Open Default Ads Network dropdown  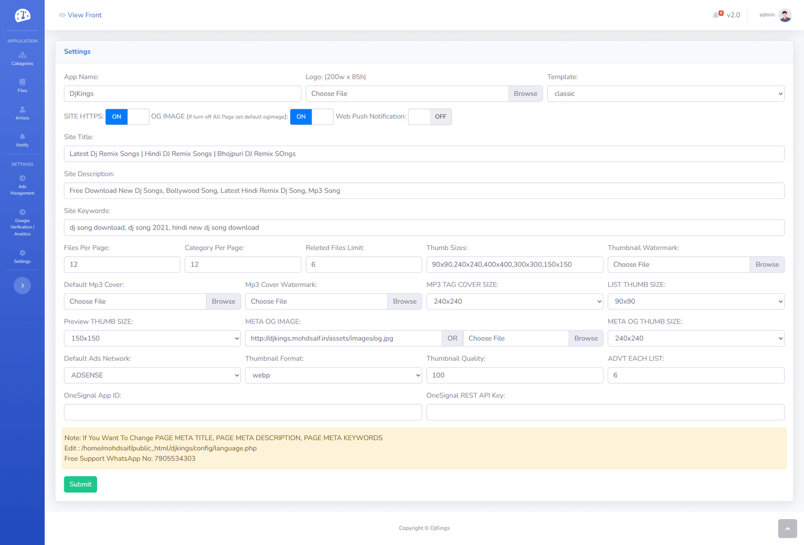coord(152,375)
